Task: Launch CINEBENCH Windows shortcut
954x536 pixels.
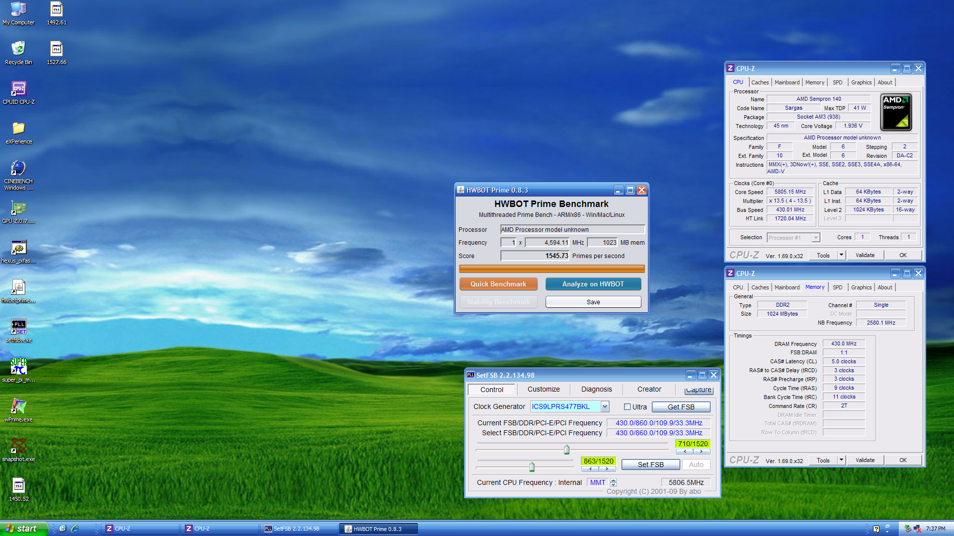Action: tap(18, 175)
